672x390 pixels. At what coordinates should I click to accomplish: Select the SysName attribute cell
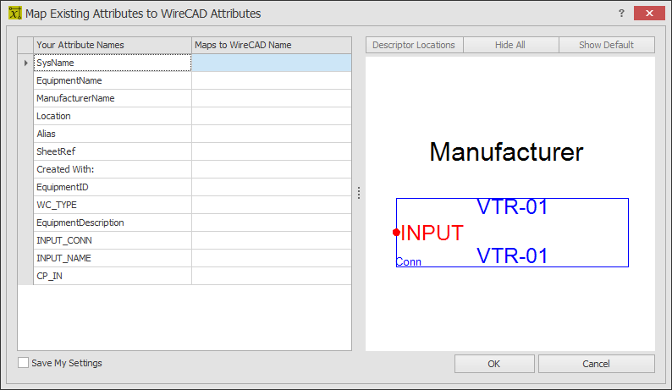[113, 63]
